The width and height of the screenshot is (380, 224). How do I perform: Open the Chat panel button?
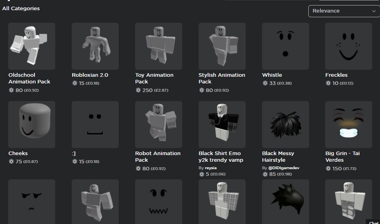click(373, 222)
